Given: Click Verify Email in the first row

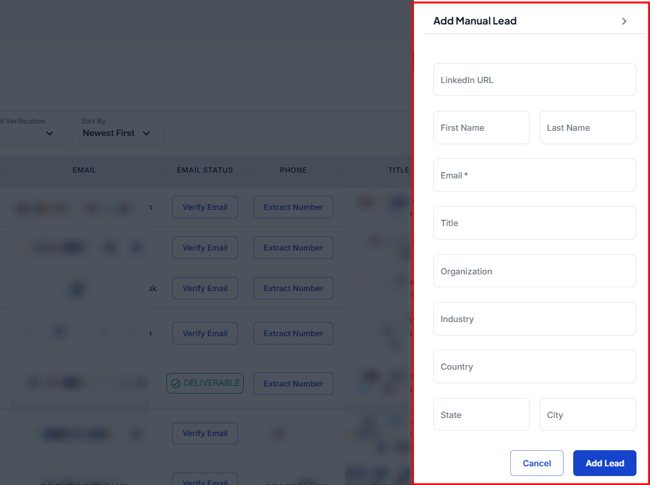Looking at the screenshot, I should 204,207.
